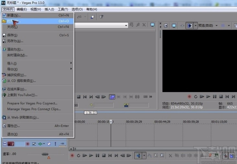Select the zoom magnifier edit tool
Image resolution: width=237 pixels, height=164 pixels.
pos(162,155)
